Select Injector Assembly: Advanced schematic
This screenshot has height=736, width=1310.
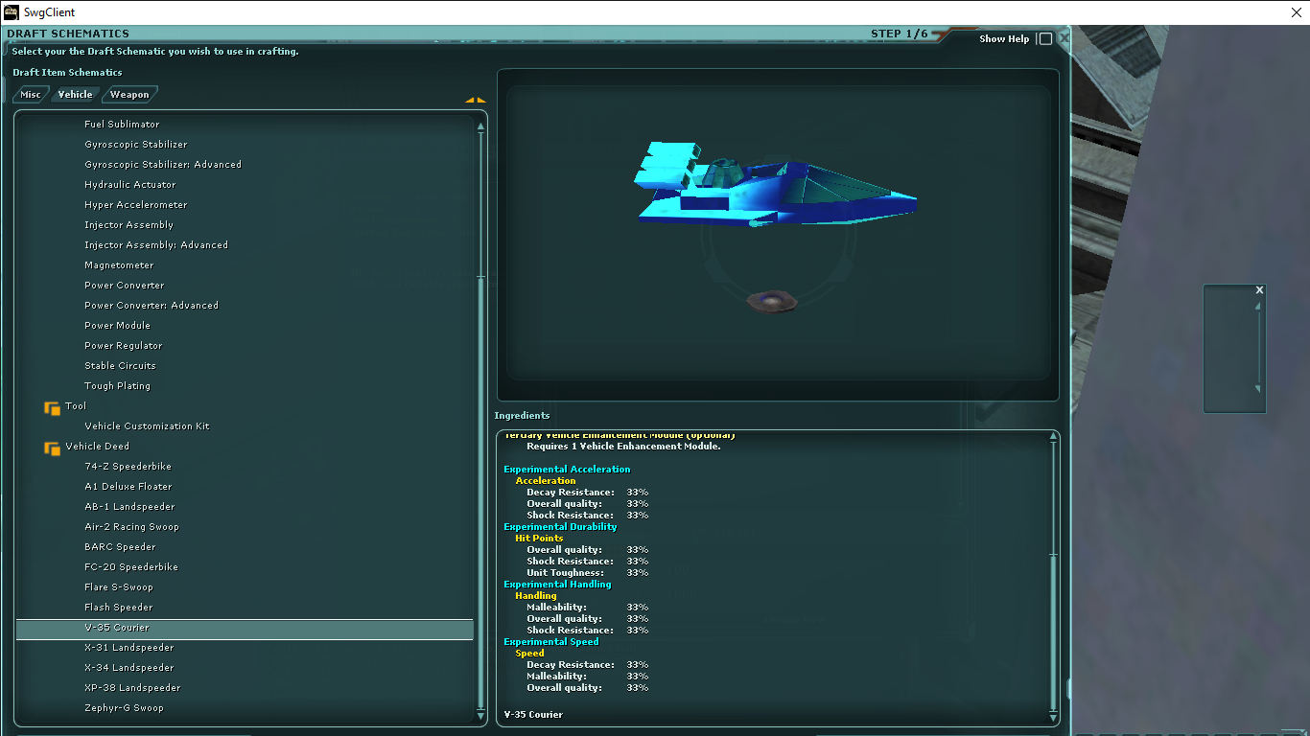click(x=156, y=245)
